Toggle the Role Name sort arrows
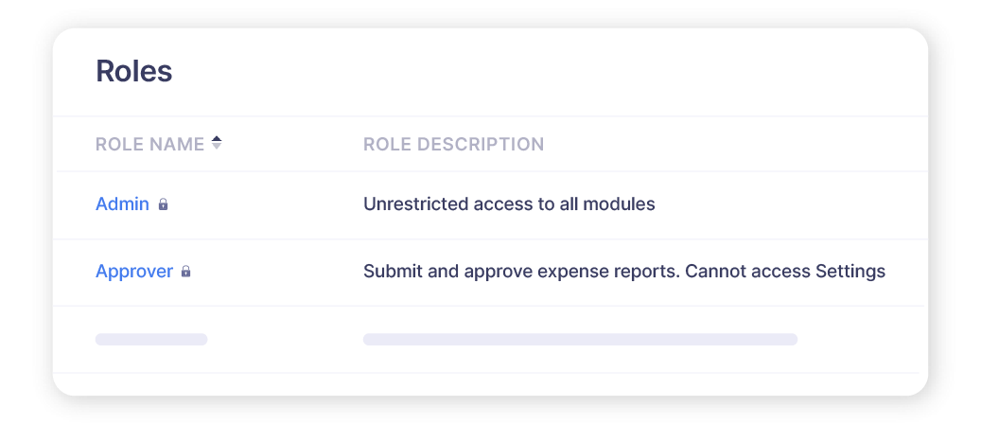 pos(217,144)
